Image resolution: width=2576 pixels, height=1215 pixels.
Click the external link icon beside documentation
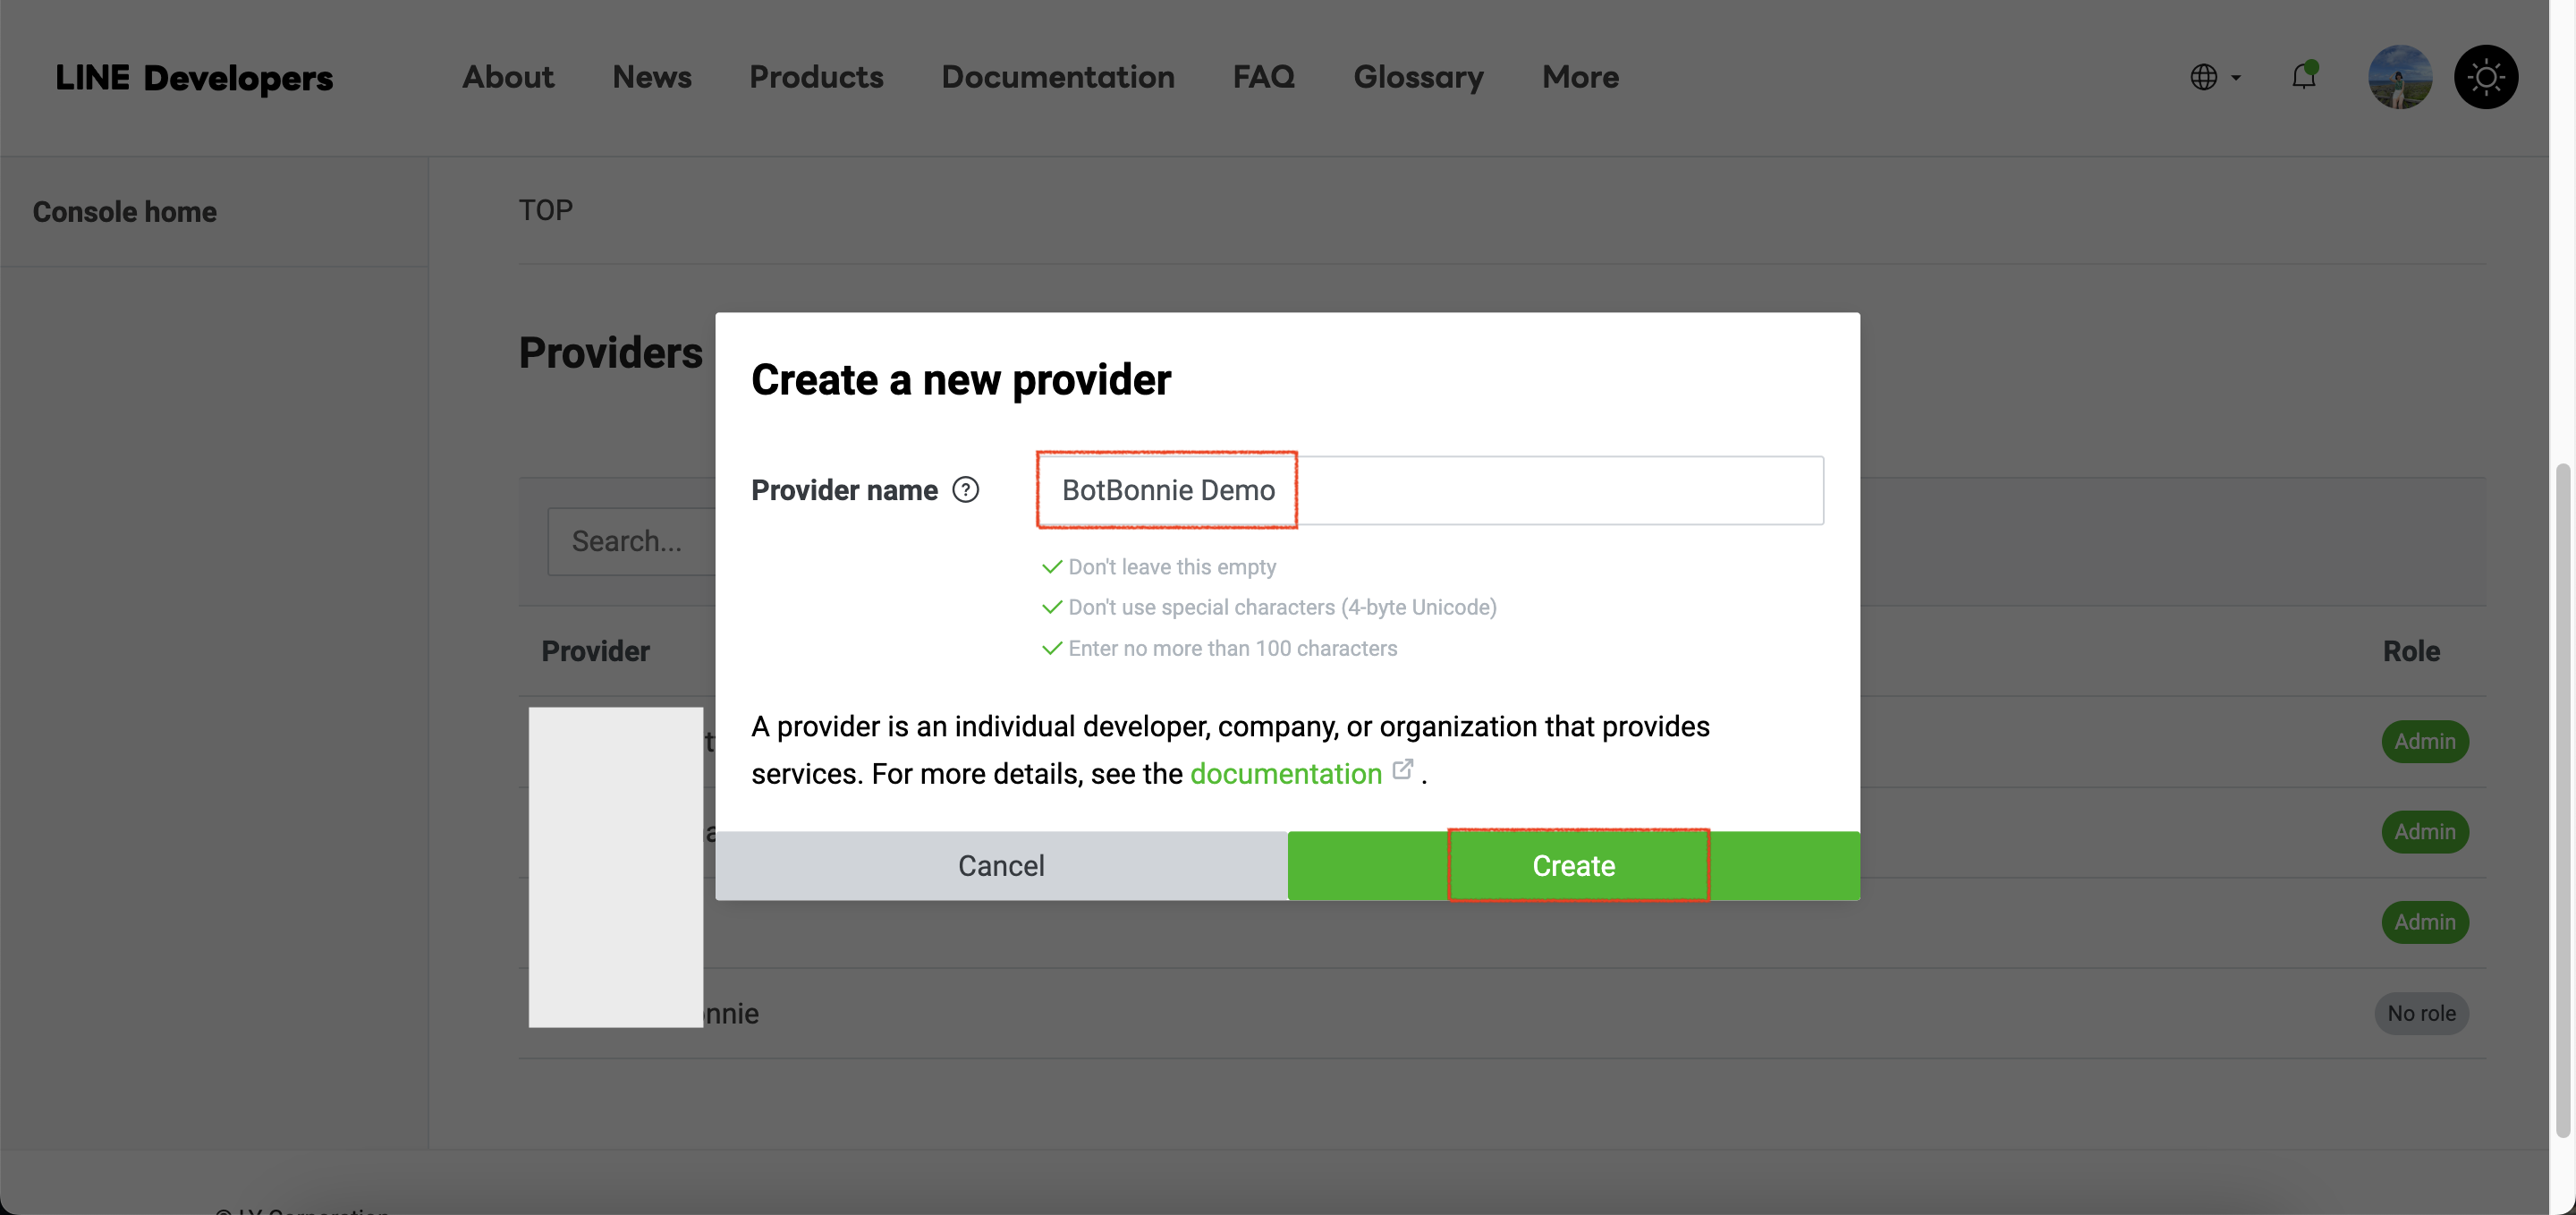1403,769
